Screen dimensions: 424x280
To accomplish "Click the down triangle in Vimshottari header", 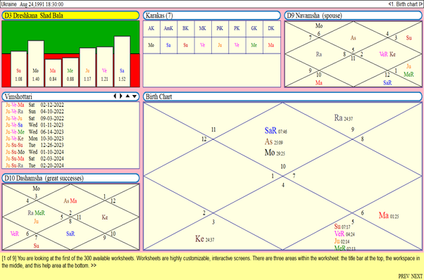I will (135, 96).
